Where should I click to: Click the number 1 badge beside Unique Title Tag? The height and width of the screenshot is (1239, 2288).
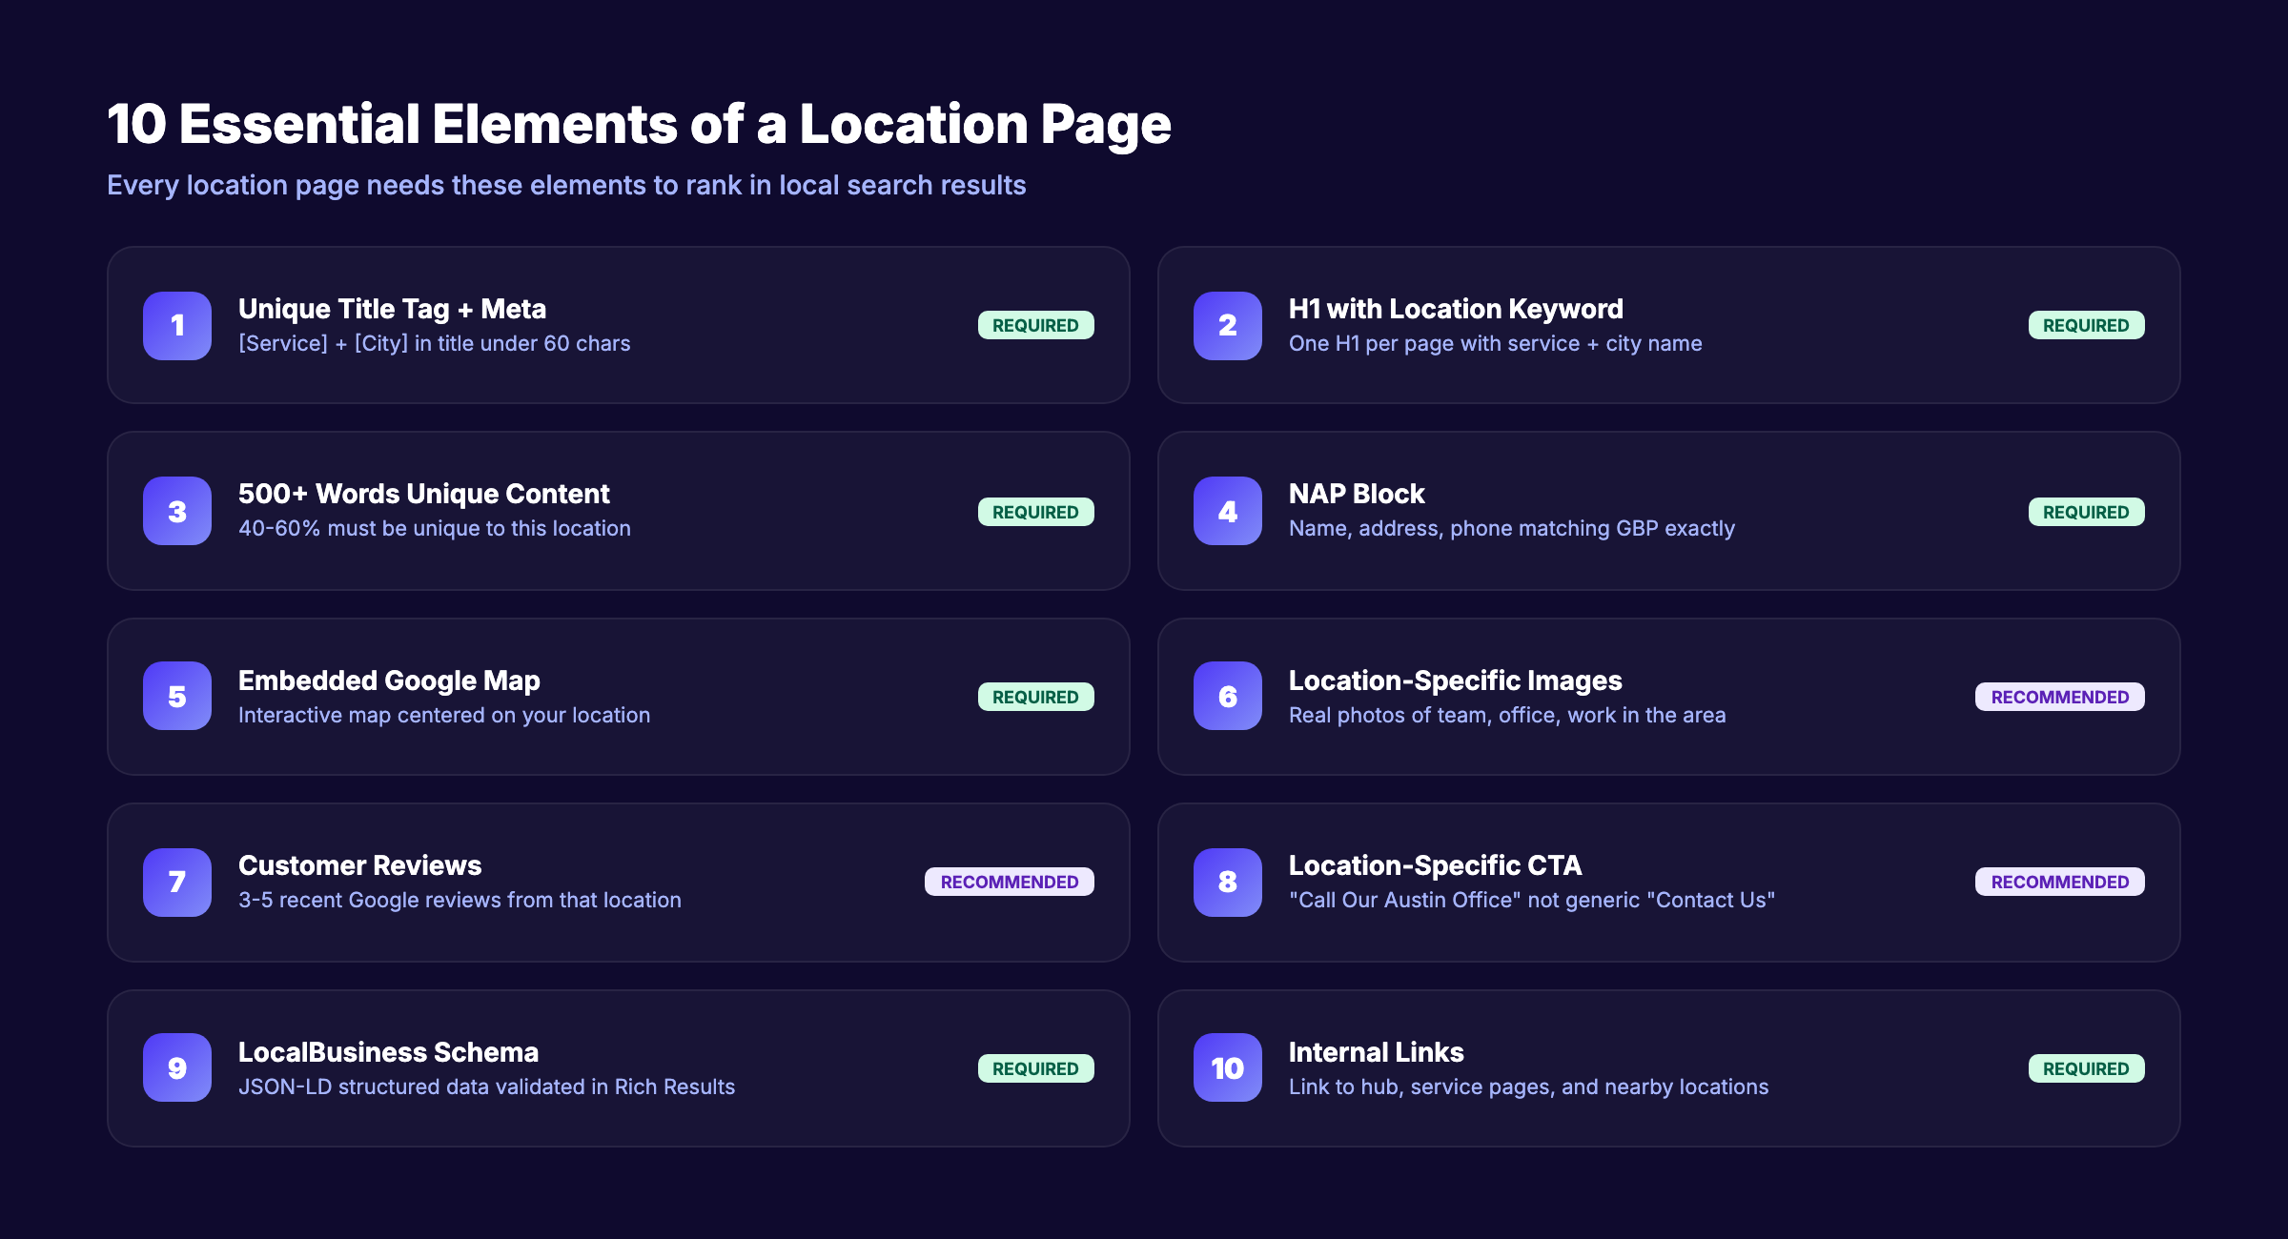coord(175,325)
